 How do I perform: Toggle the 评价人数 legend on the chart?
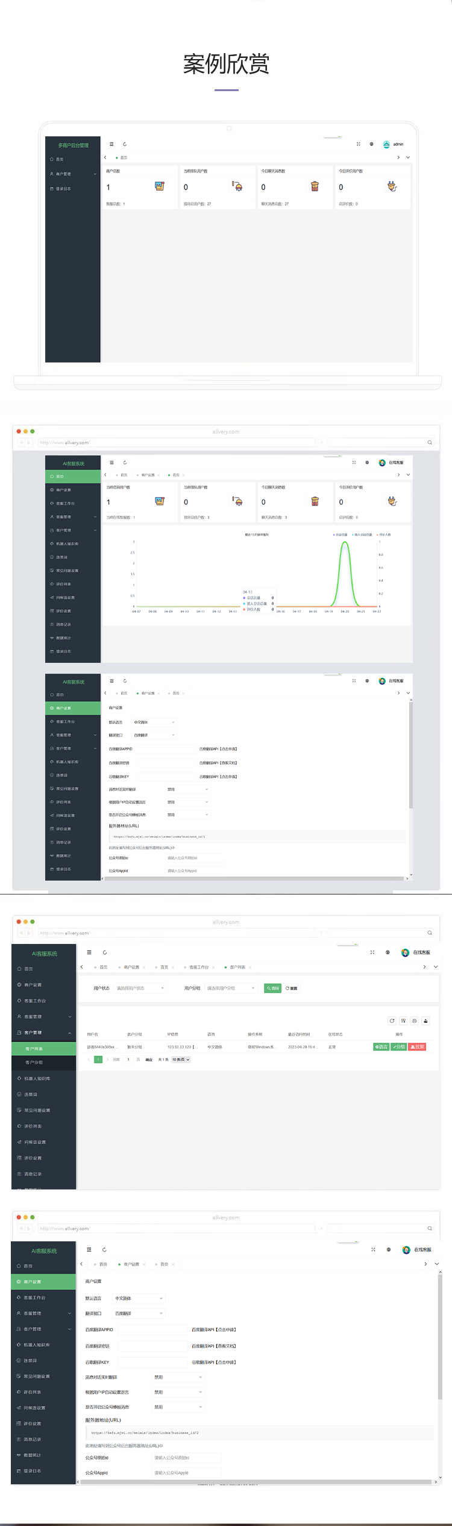click(384, 534)
